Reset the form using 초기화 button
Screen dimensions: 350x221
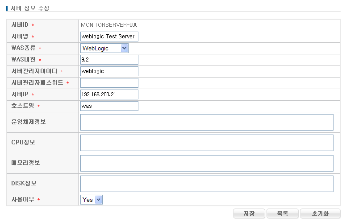pyautogui.click(x=320, y=214)
